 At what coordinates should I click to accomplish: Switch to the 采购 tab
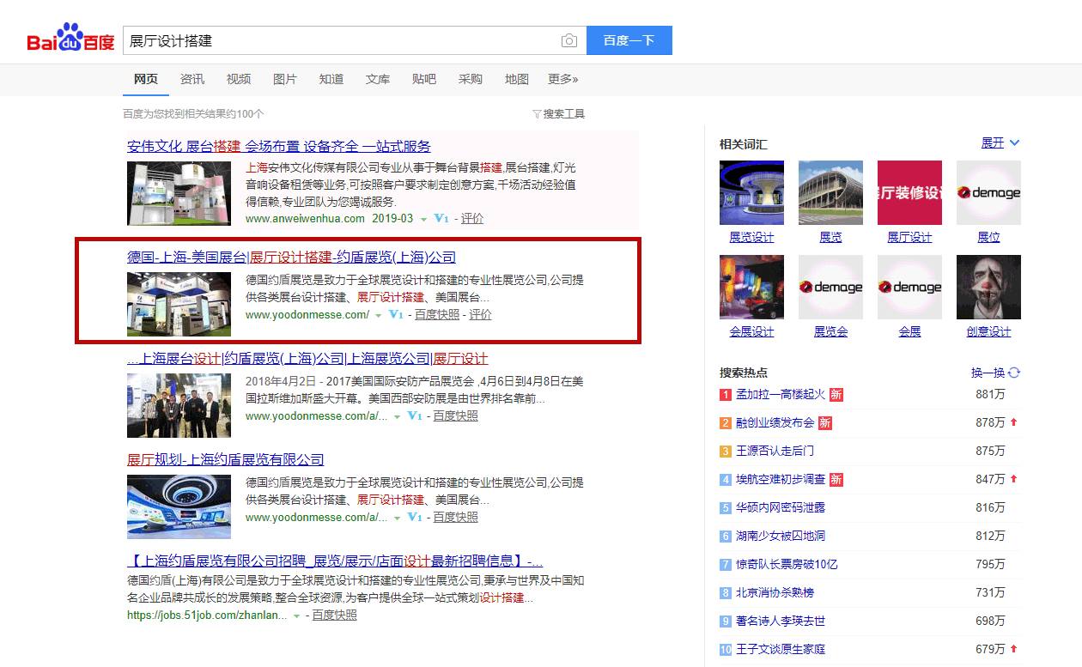(x=471, y=79)
